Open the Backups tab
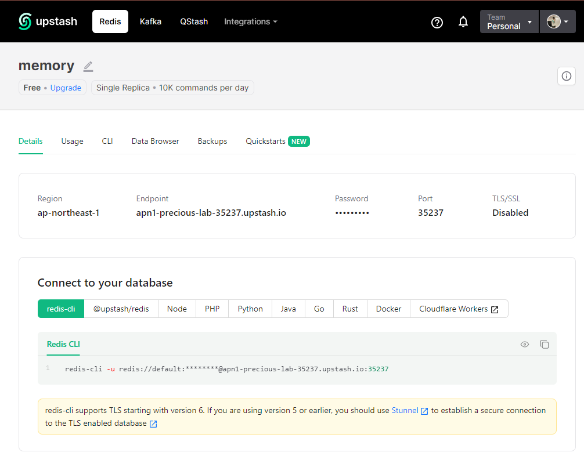The image size is (584, 456). coord(212,141)
